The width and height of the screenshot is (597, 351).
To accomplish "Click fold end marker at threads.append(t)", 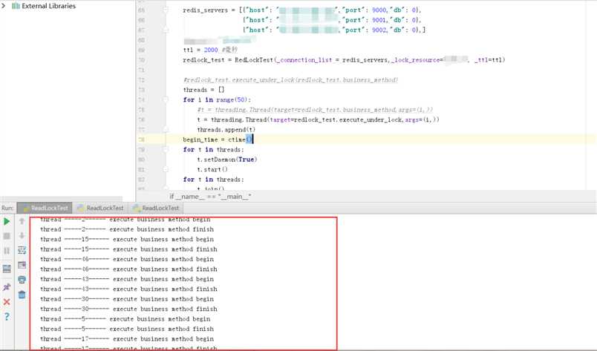I will click(x=166, y=130).
